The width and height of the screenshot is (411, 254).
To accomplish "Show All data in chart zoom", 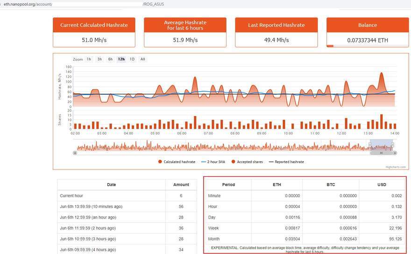I will pyautogui.click(x=142, y=59).
